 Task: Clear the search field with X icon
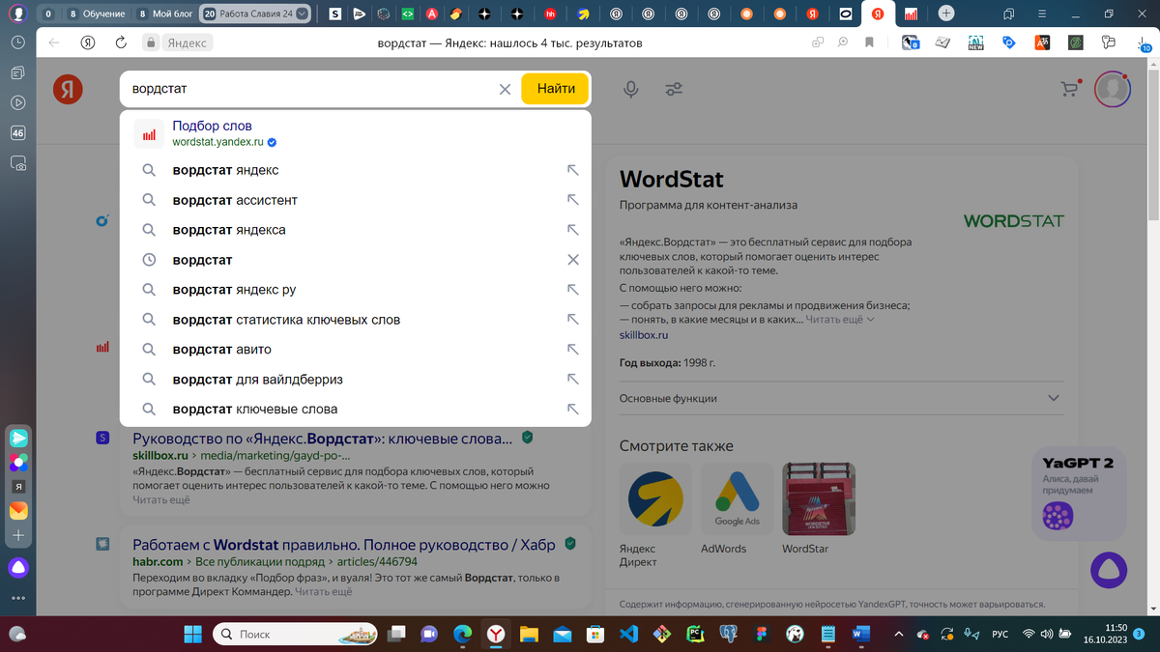coord(505,89)
